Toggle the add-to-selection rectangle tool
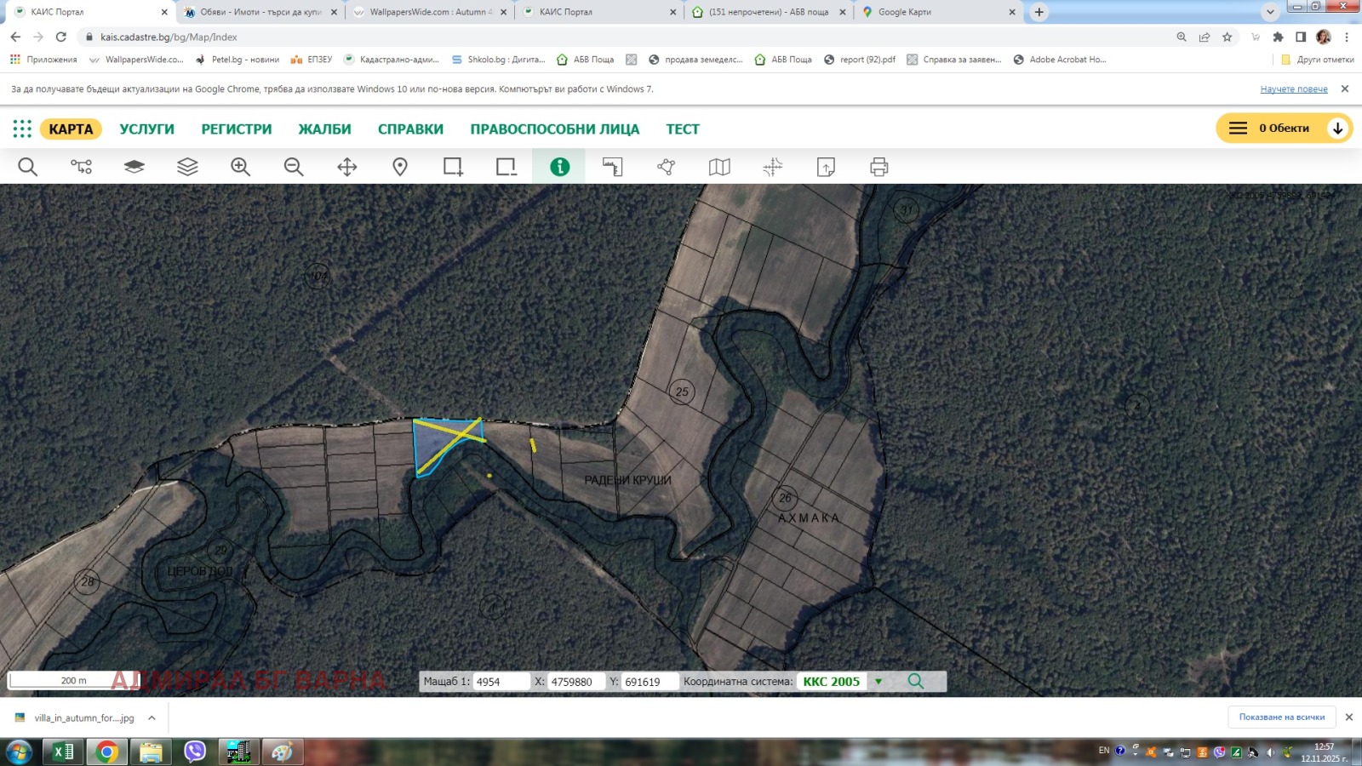The image size is (1362, 766). point(454,167)
